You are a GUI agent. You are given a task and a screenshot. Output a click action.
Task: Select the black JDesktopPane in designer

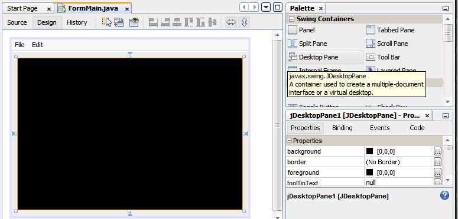point(130,134)
